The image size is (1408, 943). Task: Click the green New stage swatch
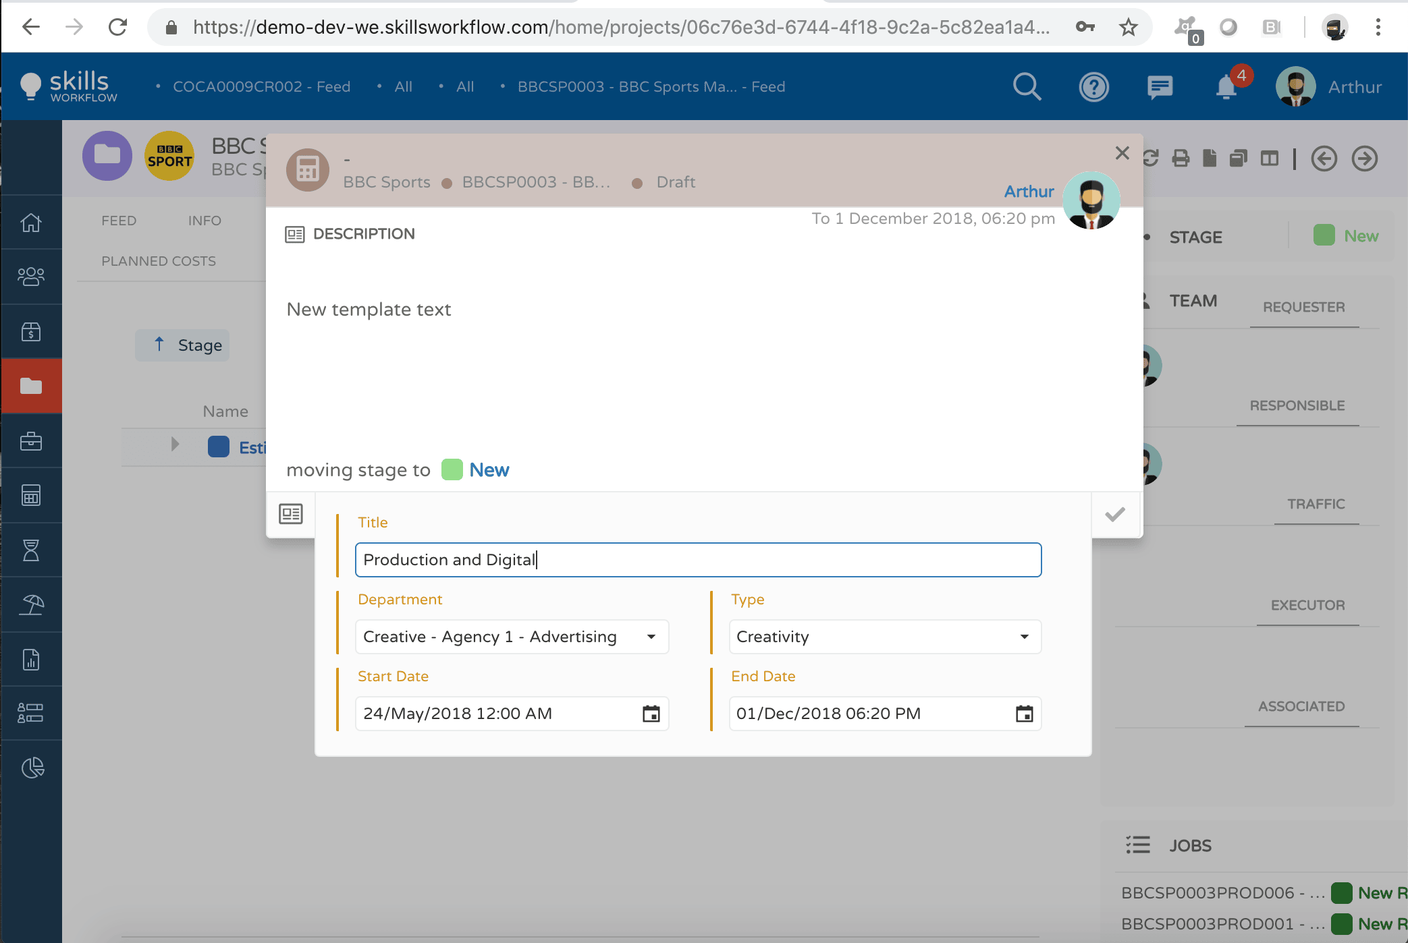[452, 469]
